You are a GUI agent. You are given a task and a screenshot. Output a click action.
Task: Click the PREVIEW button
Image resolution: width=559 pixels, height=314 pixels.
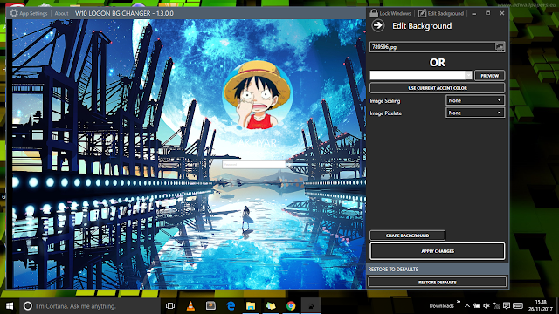pyautogui.click(x=489, y=76)
